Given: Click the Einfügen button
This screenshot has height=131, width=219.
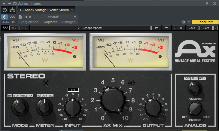Looking at the screenshot, I should [x=69, y=22].
